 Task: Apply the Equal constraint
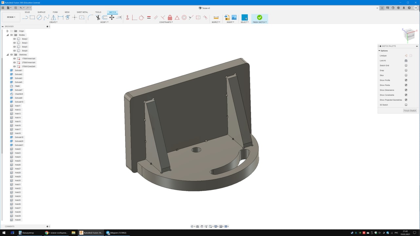[149, 17]
